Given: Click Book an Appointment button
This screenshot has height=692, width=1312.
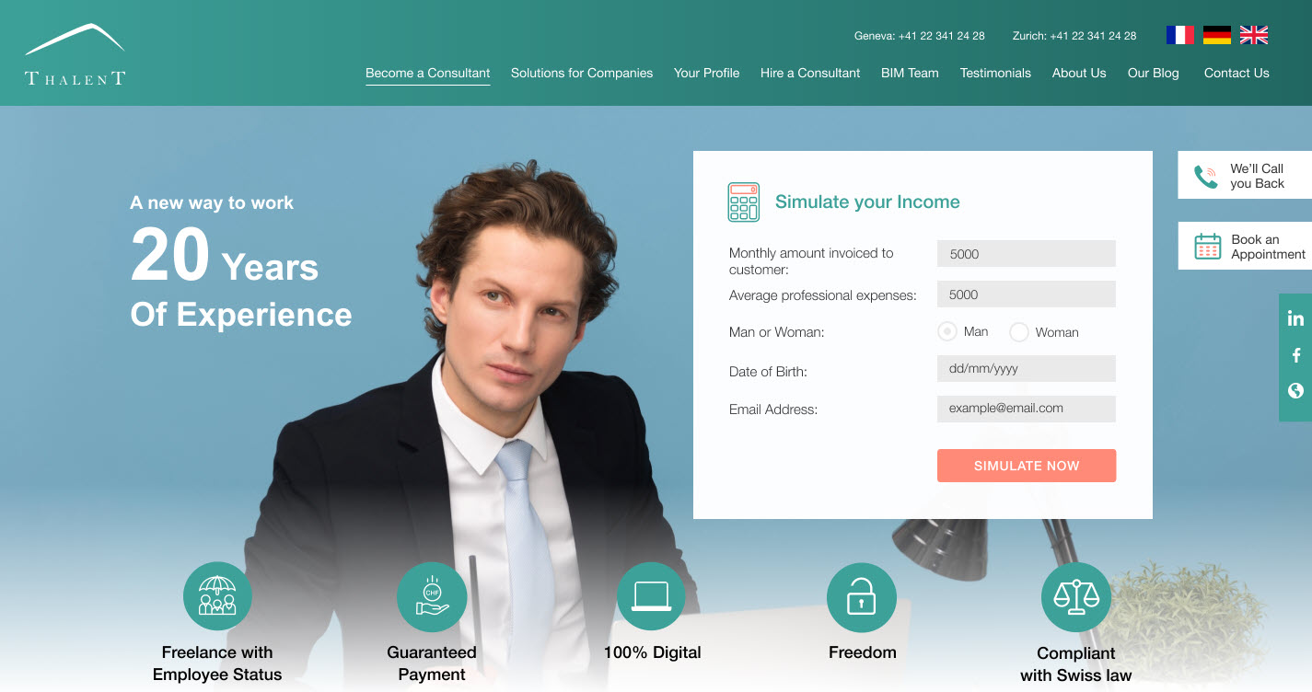Looking at the screenshot, I should 1245,246.
